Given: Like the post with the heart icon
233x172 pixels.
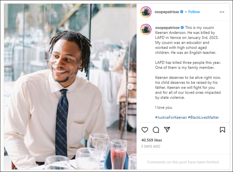Looking at the screenshot, I should tap(145, 130).
